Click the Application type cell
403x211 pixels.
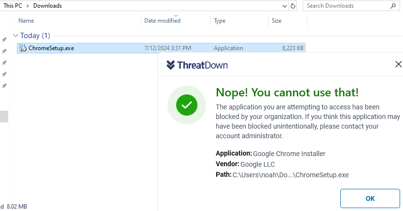coord(228,48)
